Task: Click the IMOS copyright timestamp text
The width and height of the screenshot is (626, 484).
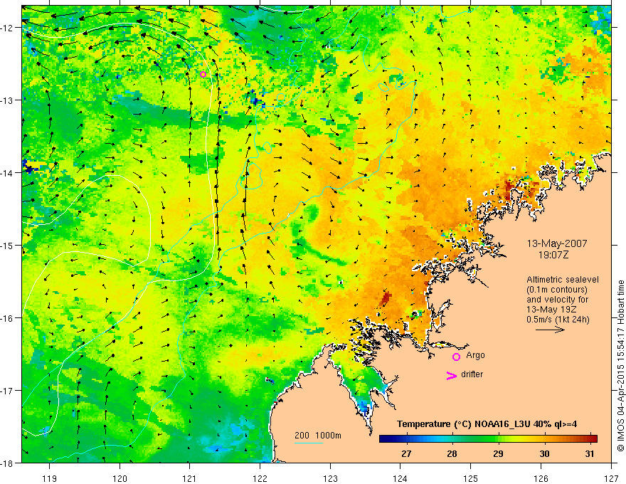Action: point(620,365)
